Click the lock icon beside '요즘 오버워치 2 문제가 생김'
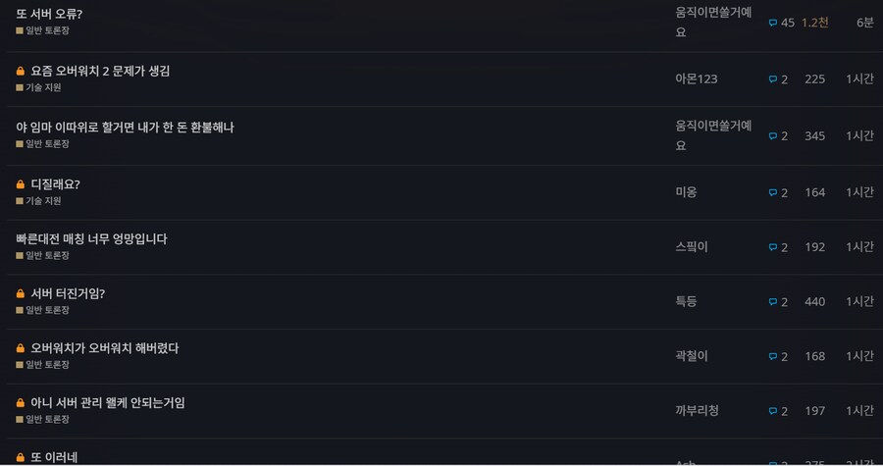The height and width of the screenshot is (466, 883). click(x=21, y=72)
